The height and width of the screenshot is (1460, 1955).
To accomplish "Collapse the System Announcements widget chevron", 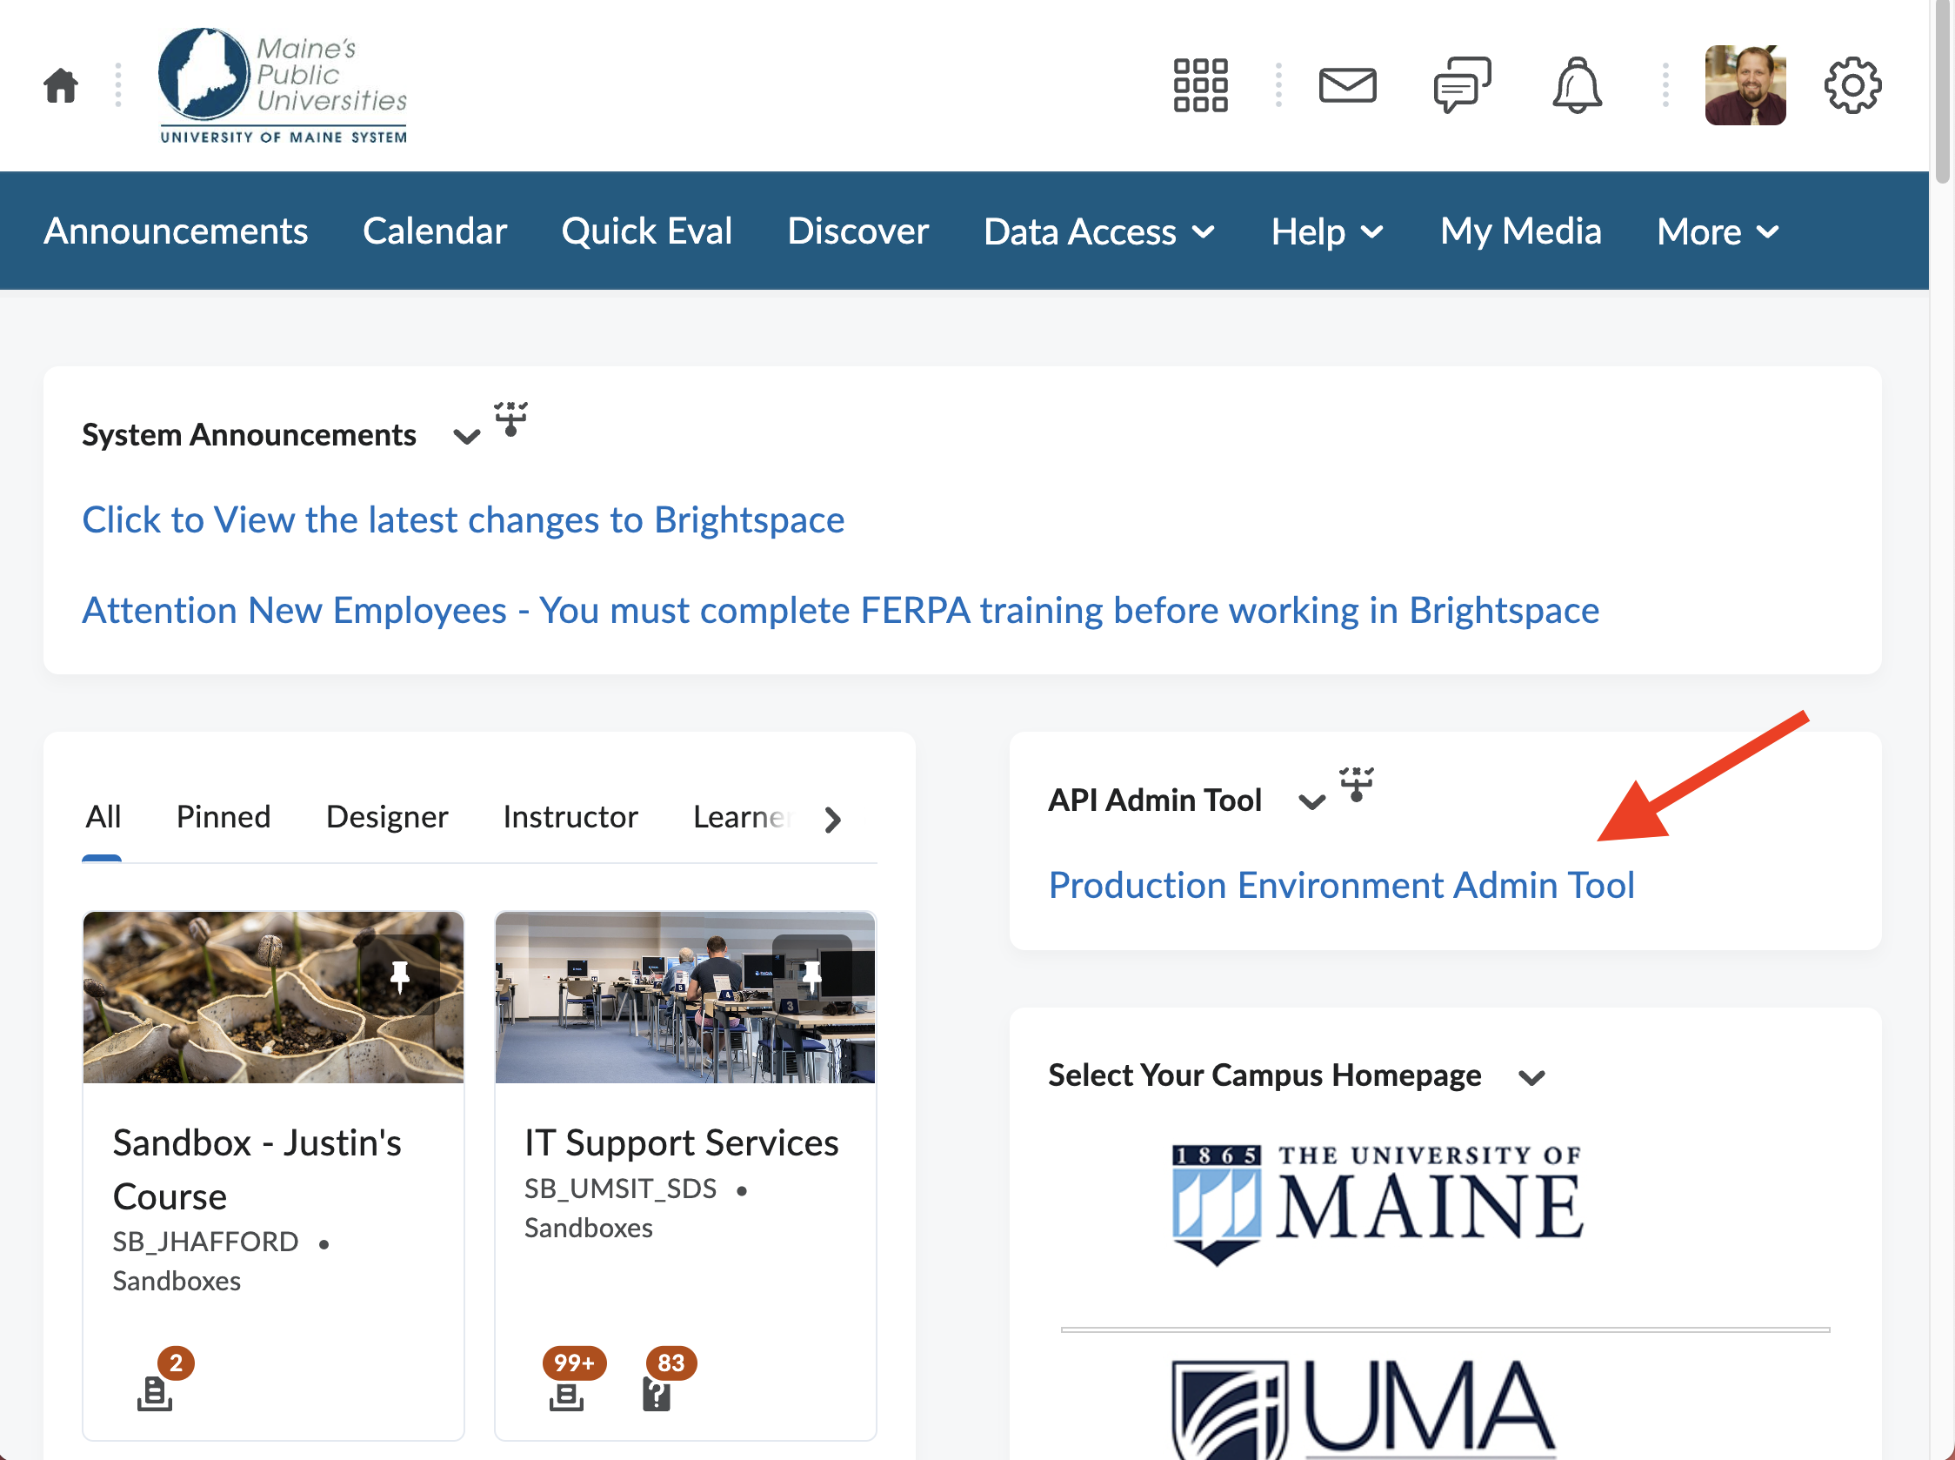I will pyautogui.click(x=465, y=437).
